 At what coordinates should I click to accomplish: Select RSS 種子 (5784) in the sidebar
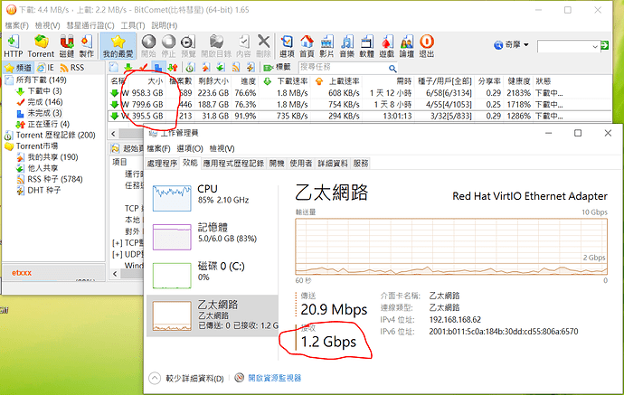(55, 179)
